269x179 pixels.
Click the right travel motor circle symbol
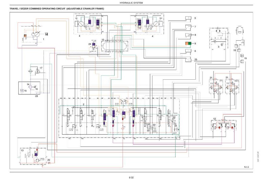pyautogui.click(x=157, y=24)
